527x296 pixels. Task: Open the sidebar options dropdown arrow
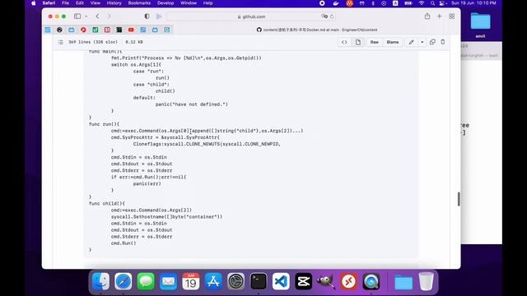click(86, 16)
